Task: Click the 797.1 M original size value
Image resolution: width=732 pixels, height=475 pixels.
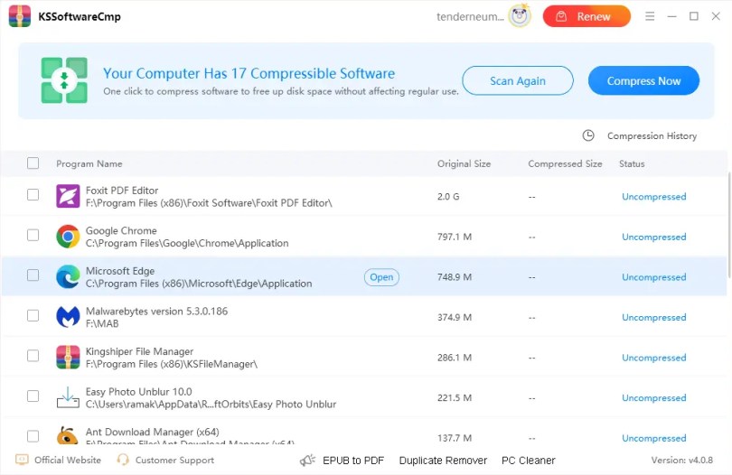Action: [x=455, y=237]
